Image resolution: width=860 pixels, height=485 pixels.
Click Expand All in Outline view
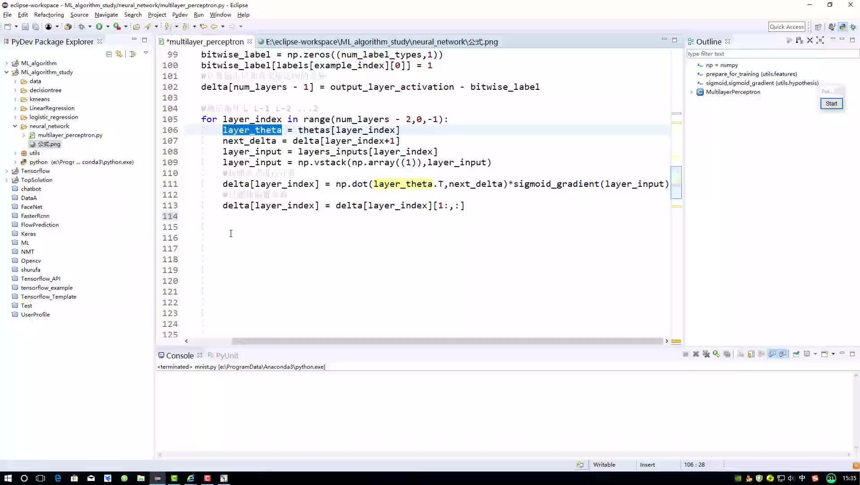pyautogui.click(x=820, y=40)
